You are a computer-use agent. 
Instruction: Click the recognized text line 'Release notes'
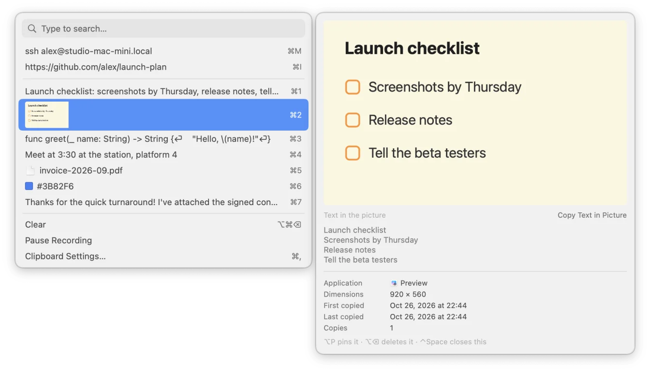[x=350, y=250]
